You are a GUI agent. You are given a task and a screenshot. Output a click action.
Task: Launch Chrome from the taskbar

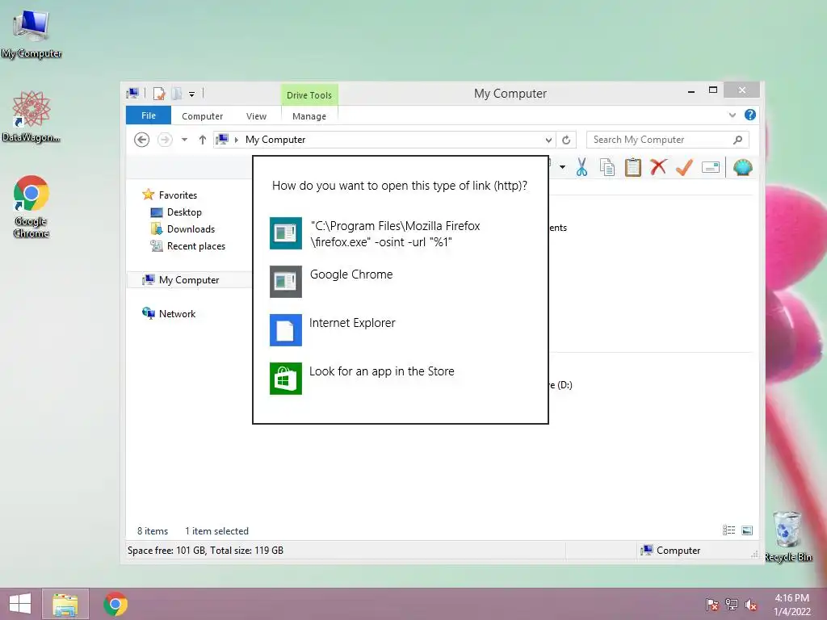(115, 604)
